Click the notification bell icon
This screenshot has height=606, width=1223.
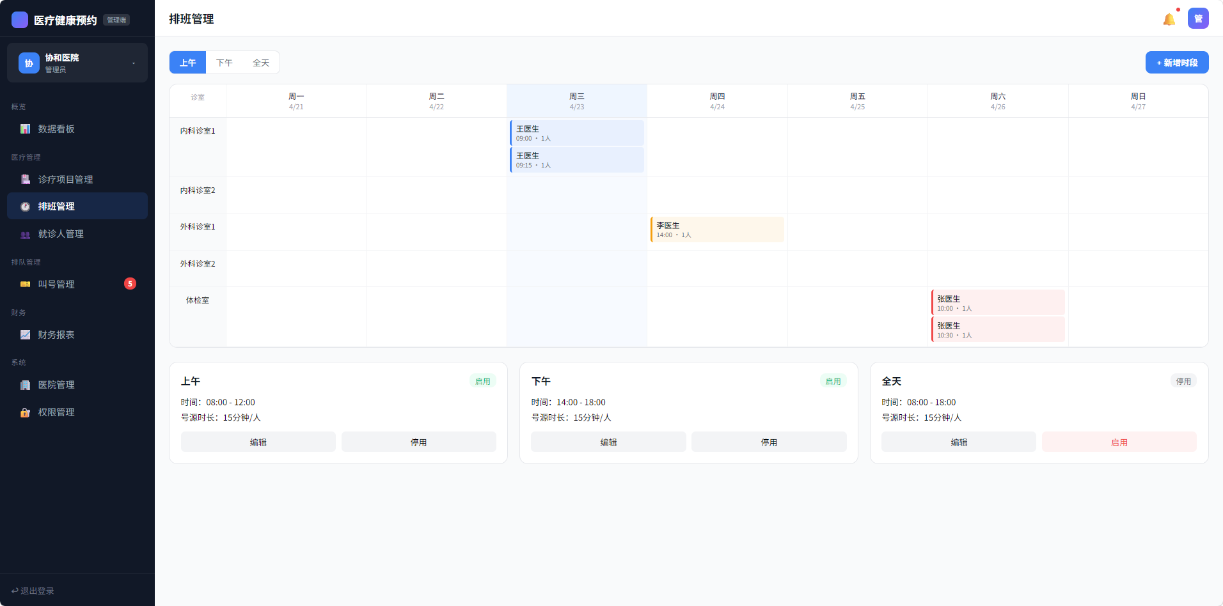(x=1169, y=19)
